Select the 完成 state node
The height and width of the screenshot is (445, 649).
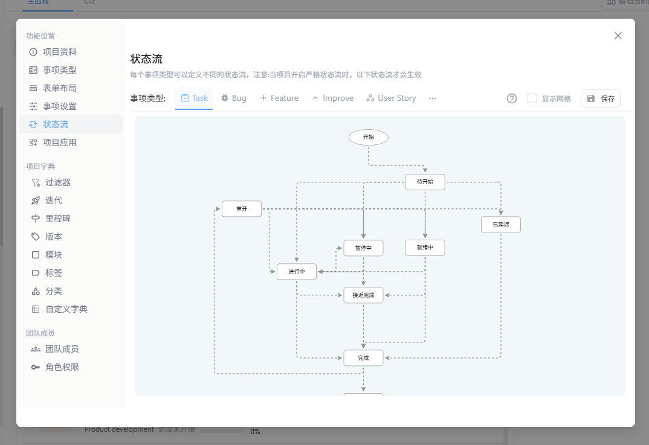[363, 358]
